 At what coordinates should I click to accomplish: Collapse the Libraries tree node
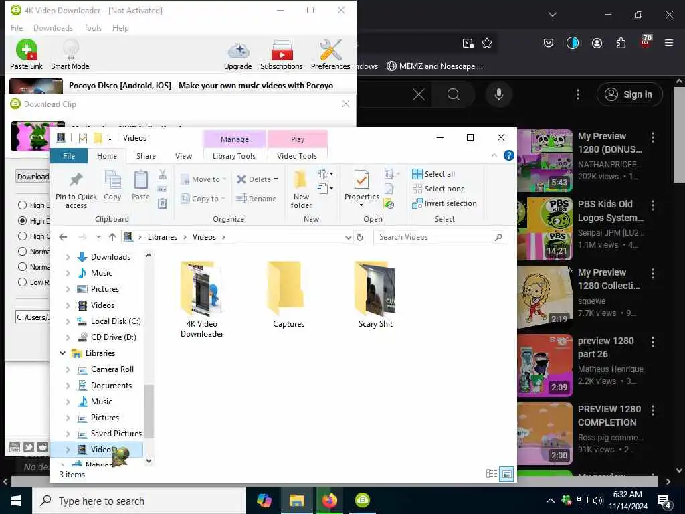click(62, 353)
